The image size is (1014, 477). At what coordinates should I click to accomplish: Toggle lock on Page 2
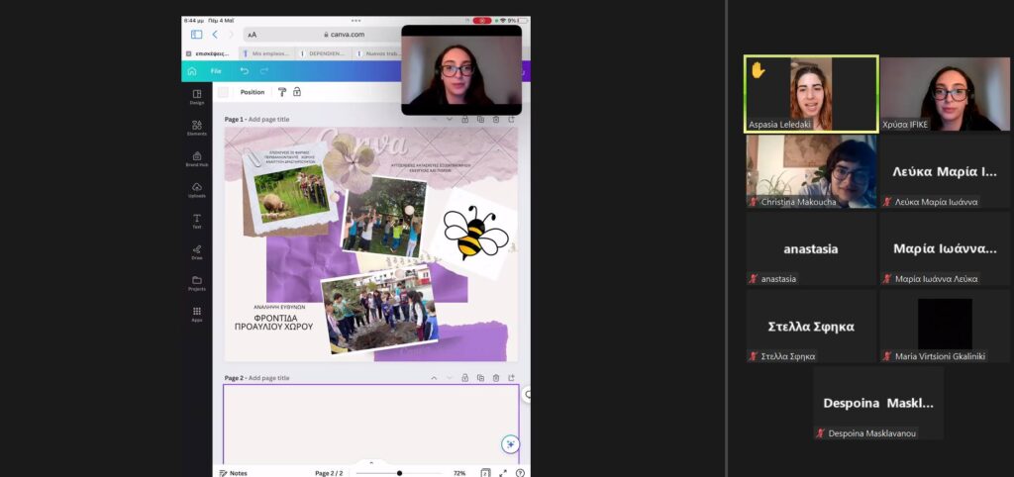[x=463, y=378]
